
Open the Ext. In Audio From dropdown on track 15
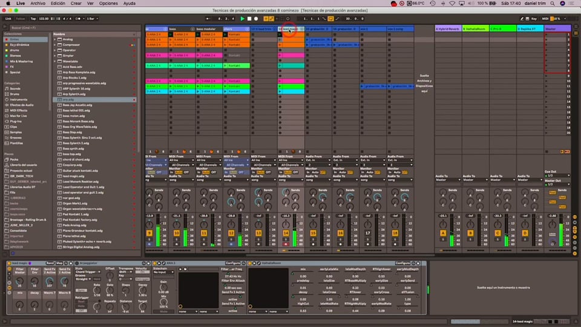(318, 160)
